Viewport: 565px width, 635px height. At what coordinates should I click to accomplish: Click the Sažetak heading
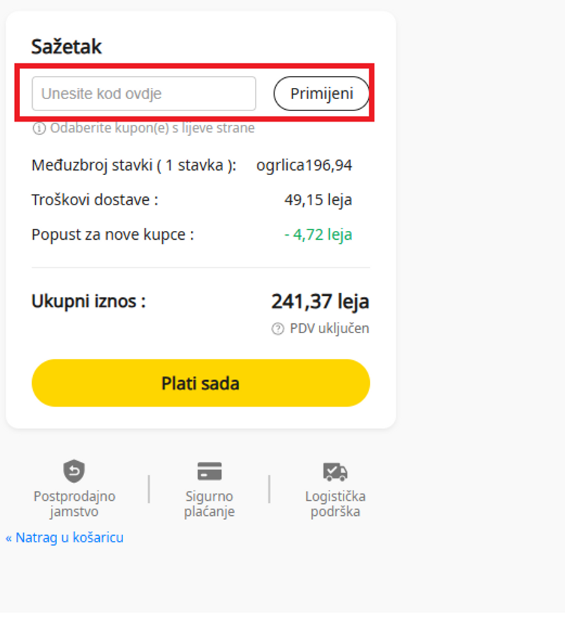tap(67, 46)
